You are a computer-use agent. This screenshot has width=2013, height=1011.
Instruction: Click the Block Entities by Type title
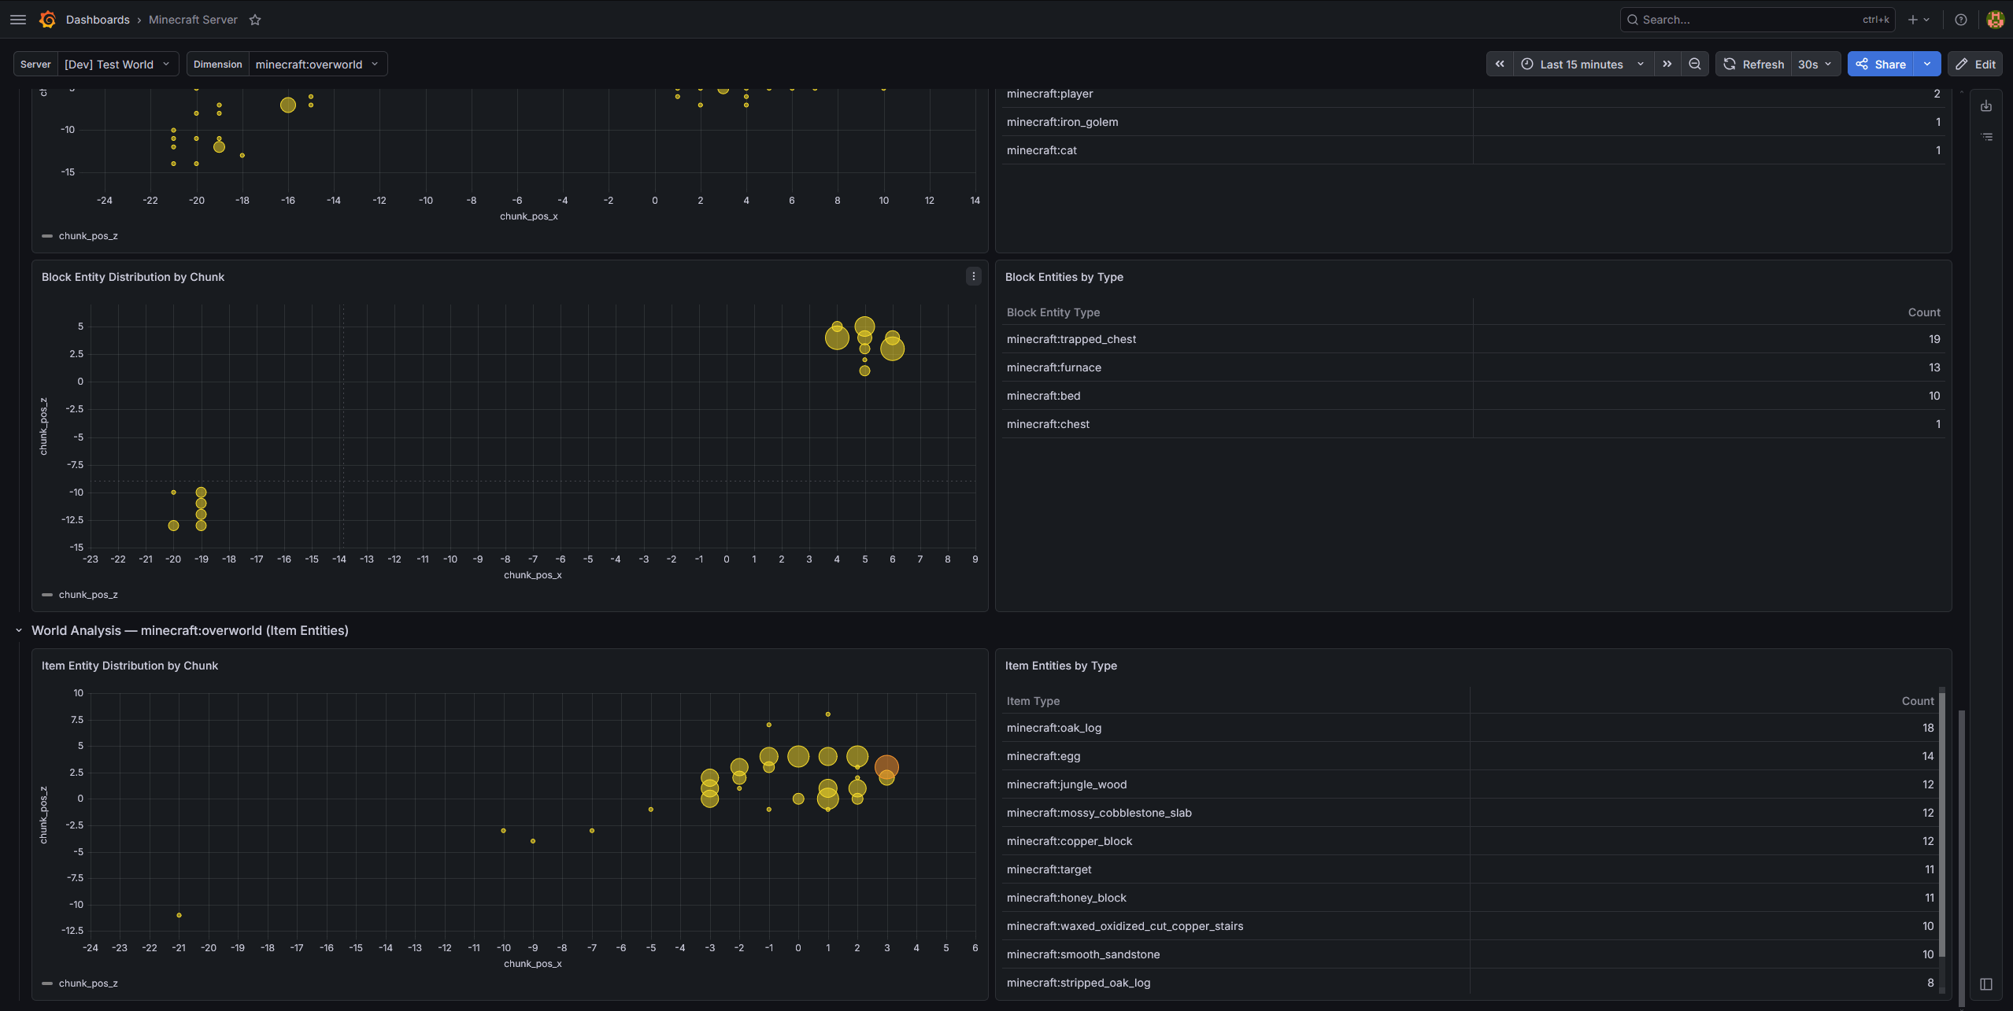coord(1064,277)
